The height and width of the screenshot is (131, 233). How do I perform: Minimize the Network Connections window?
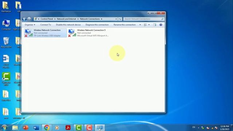click(x=150, y=13)
